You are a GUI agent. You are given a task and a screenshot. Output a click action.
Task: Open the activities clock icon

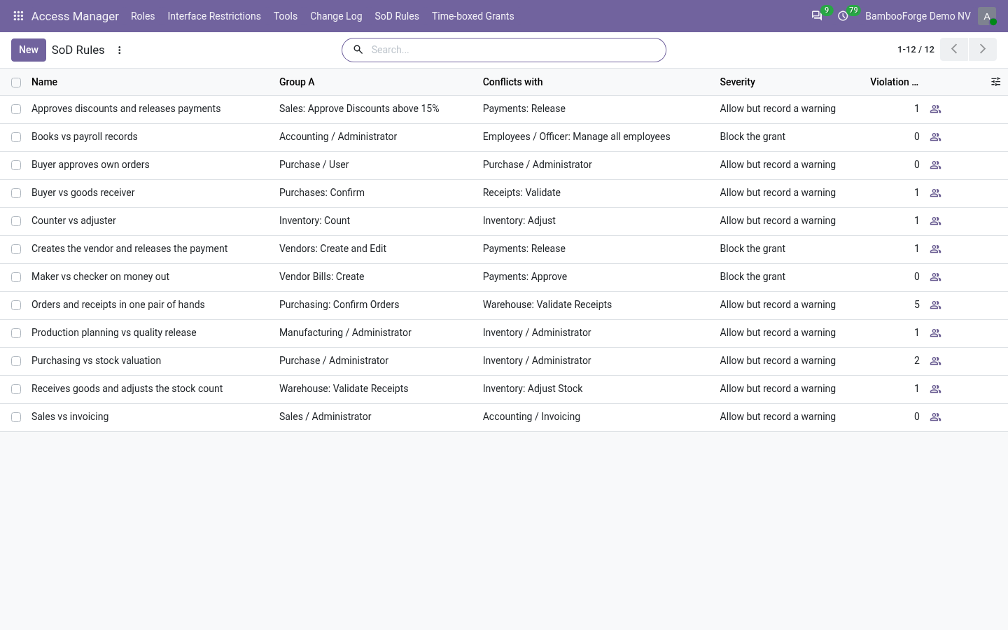[843, 15]
